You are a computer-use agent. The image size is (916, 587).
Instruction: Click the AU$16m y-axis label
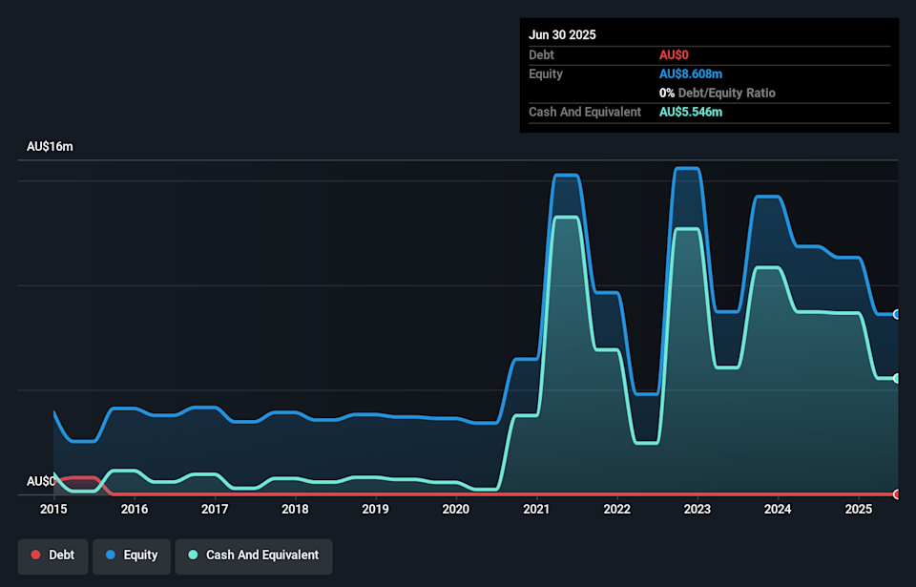pos(50,147)
